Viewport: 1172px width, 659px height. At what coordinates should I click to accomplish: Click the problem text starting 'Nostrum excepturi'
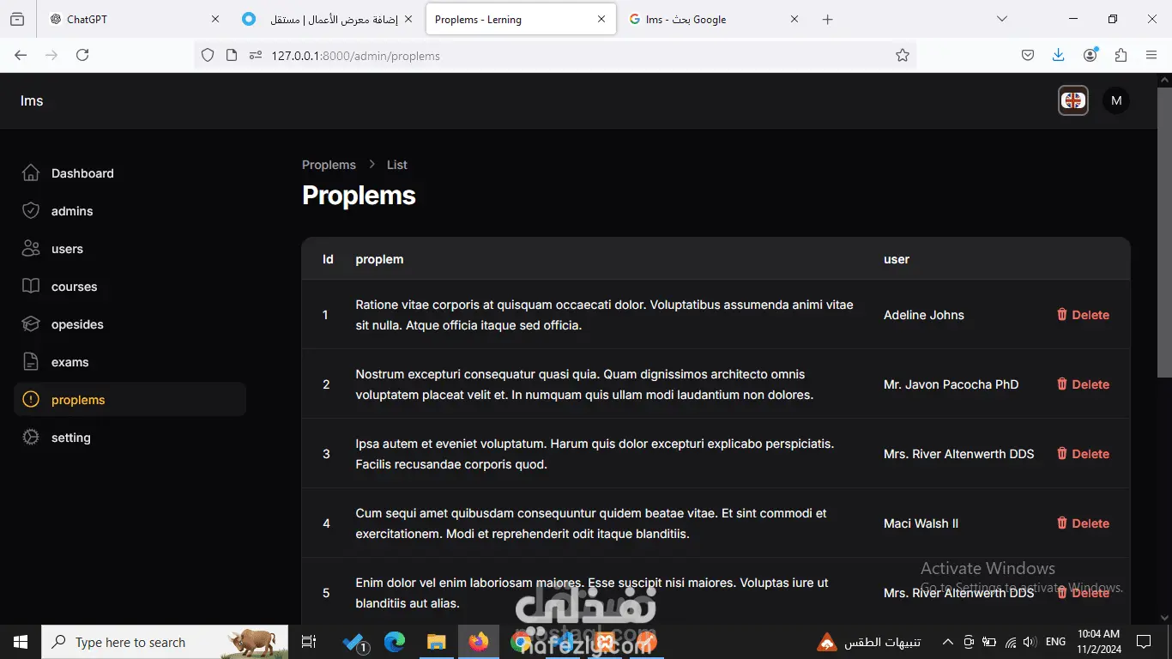(584, 384)
